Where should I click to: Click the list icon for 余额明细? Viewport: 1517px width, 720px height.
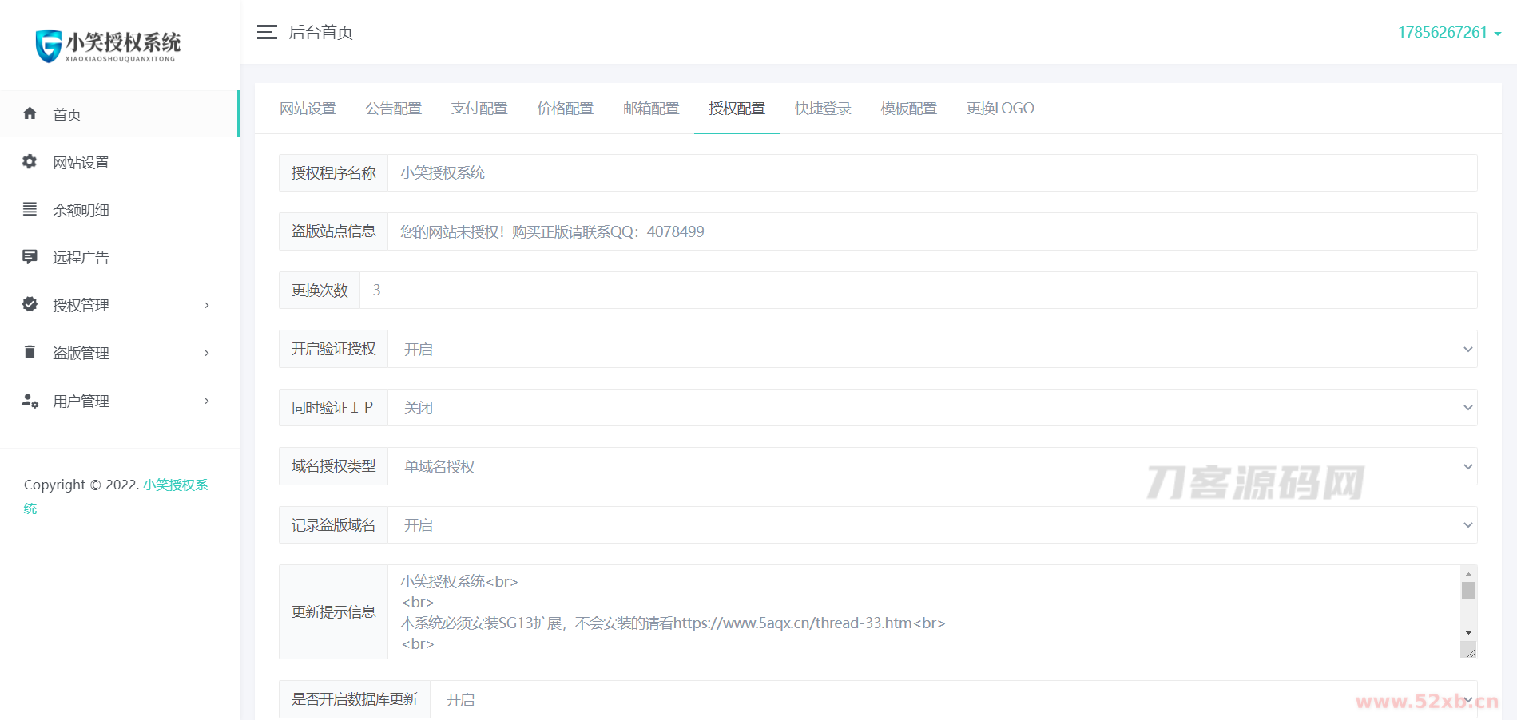click(x=30, y=209)
